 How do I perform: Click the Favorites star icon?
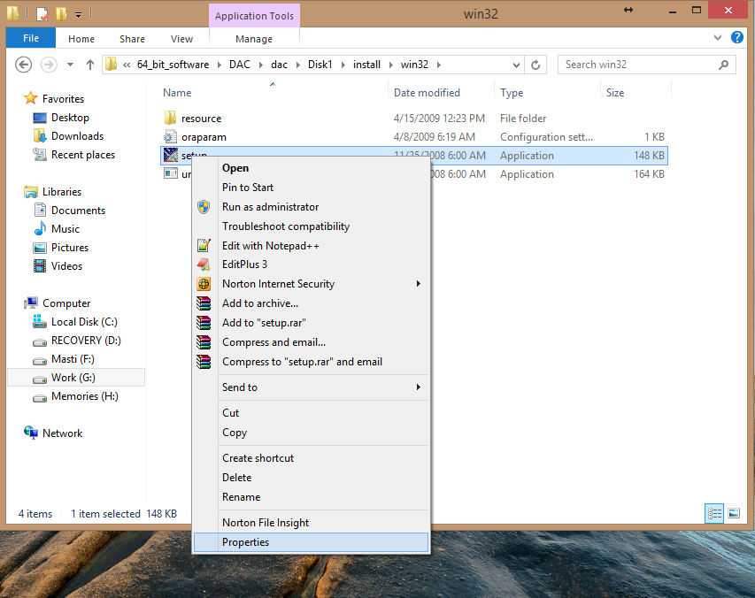pos(31,98)
